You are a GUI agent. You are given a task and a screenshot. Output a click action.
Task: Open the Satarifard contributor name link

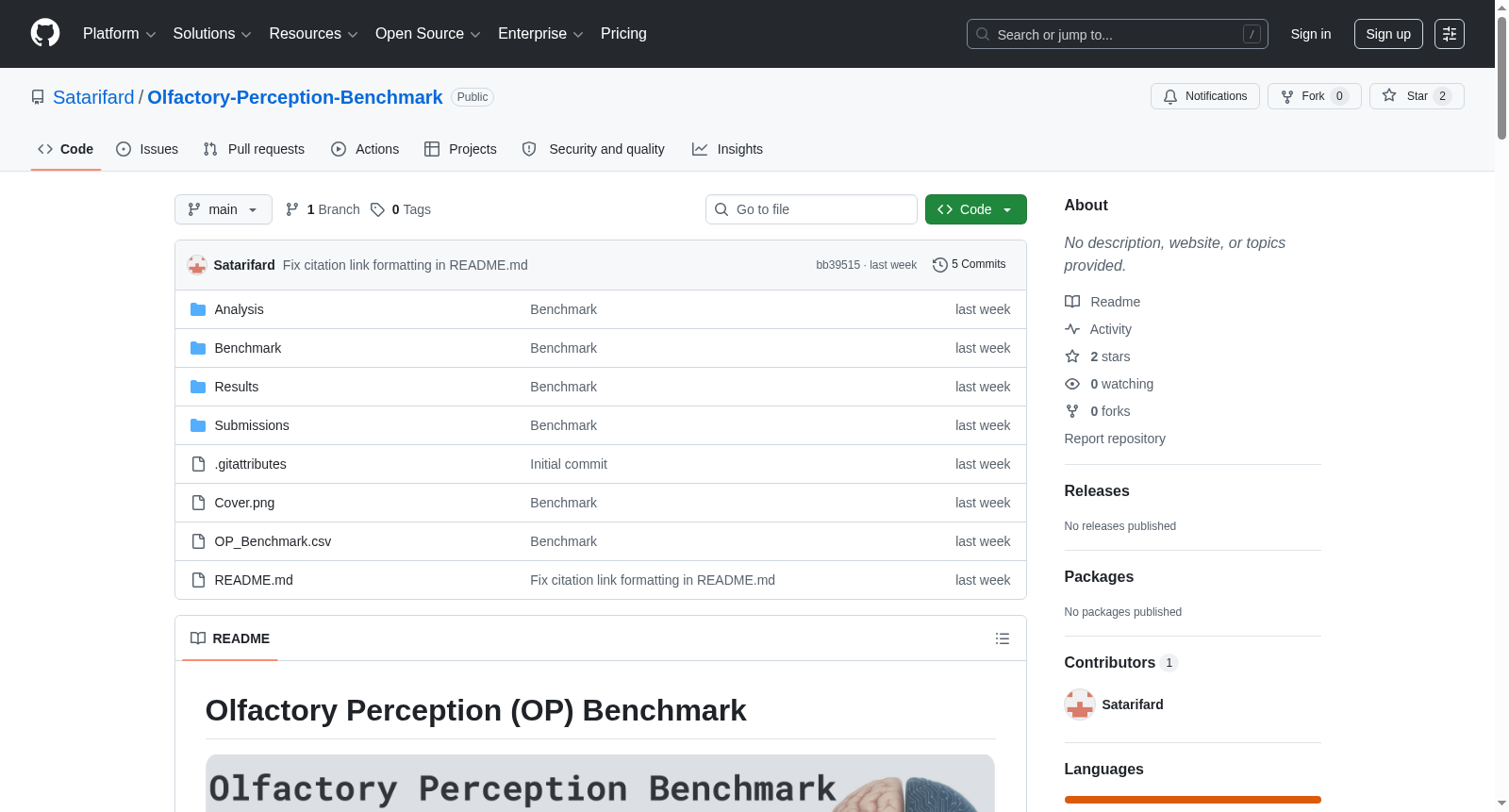(1133, 704)
